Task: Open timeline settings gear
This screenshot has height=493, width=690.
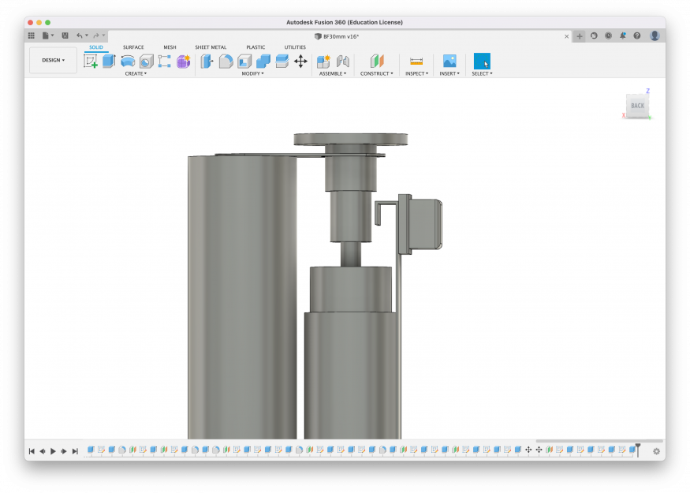Action: (x=656, y=451)
